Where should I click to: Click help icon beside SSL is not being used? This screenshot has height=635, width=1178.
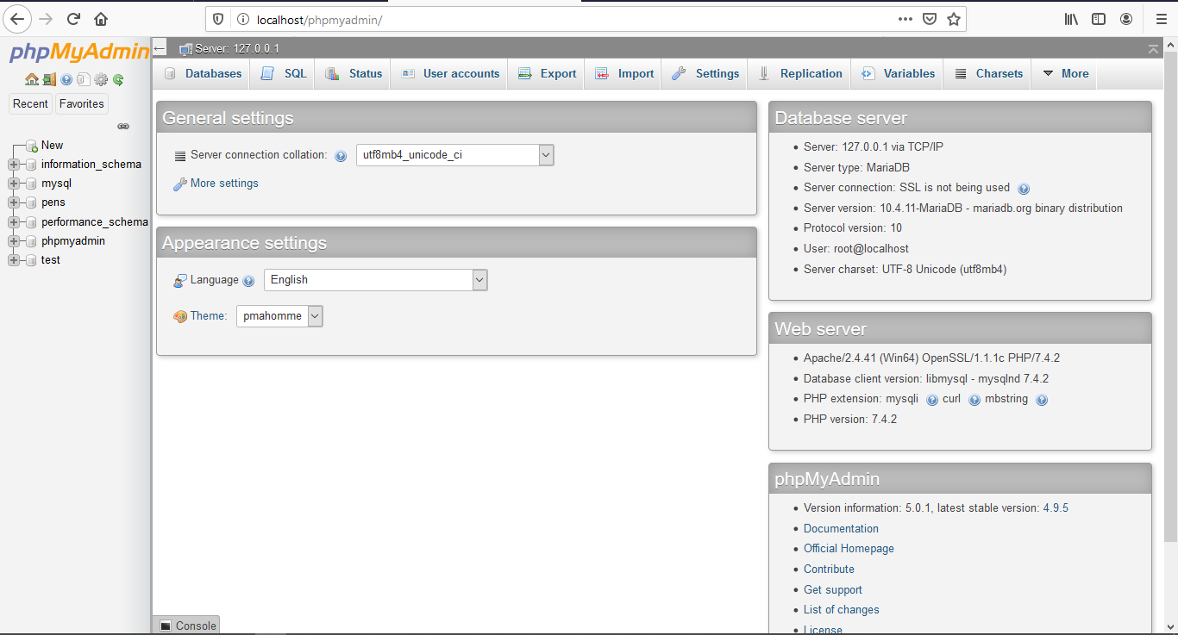click(x=1024, y=189)
